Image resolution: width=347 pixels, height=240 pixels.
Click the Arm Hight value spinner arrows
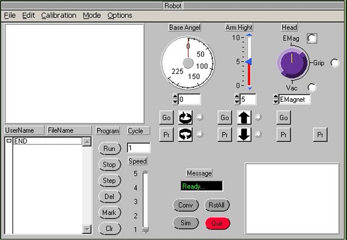237,99
